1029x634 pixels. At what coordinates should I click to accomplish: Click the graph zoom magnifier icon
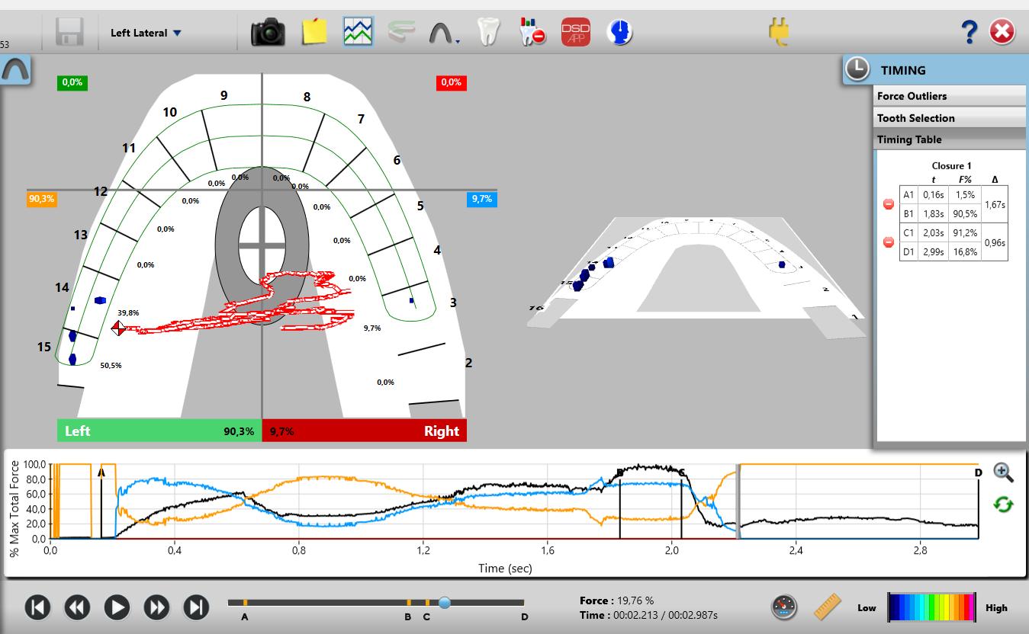pos(1003,472)
